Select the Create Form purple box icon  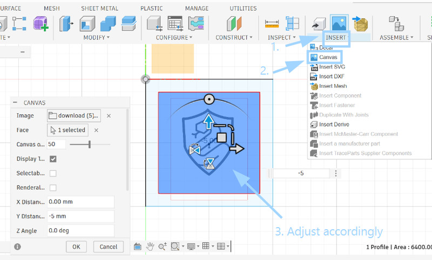41,23
